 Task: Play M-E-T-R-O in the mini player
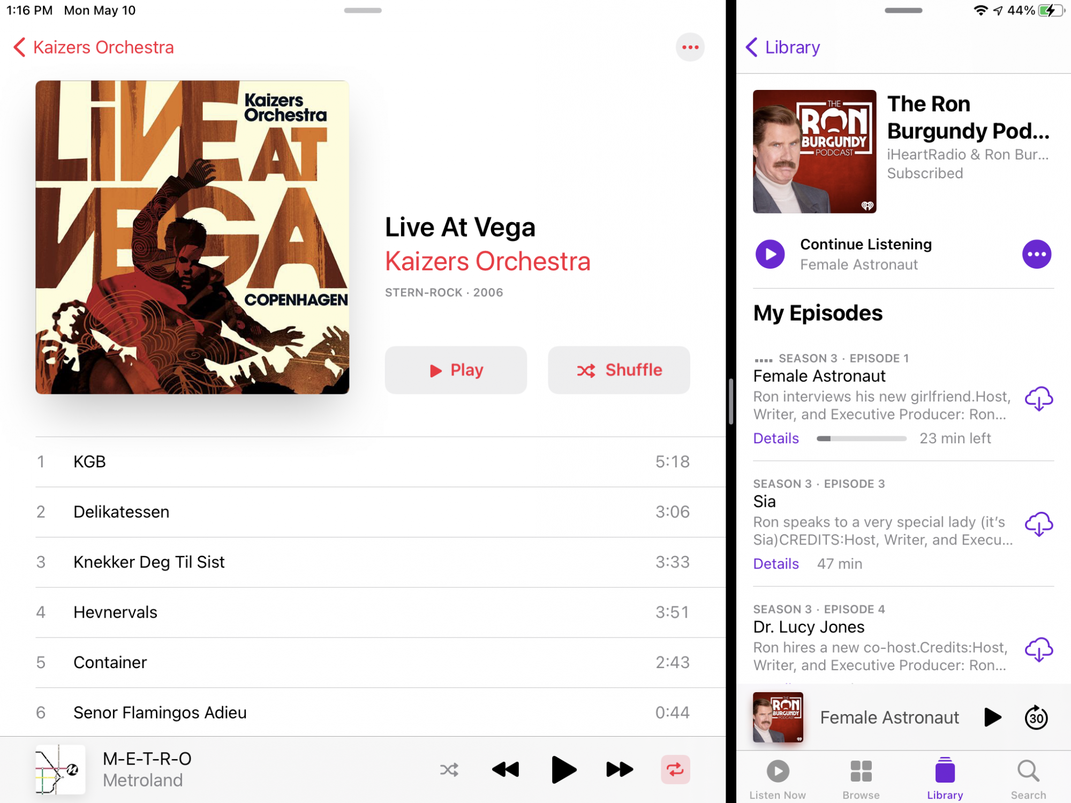click(563, 770)
